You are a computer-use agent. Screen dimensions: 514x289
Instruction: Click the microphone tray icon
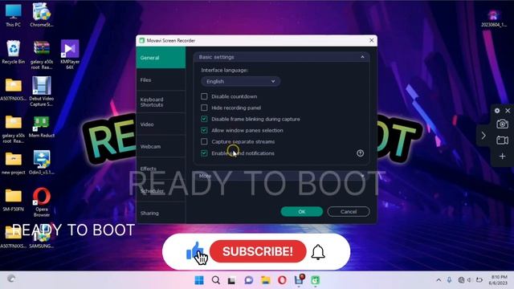click(x=449, y=280)
